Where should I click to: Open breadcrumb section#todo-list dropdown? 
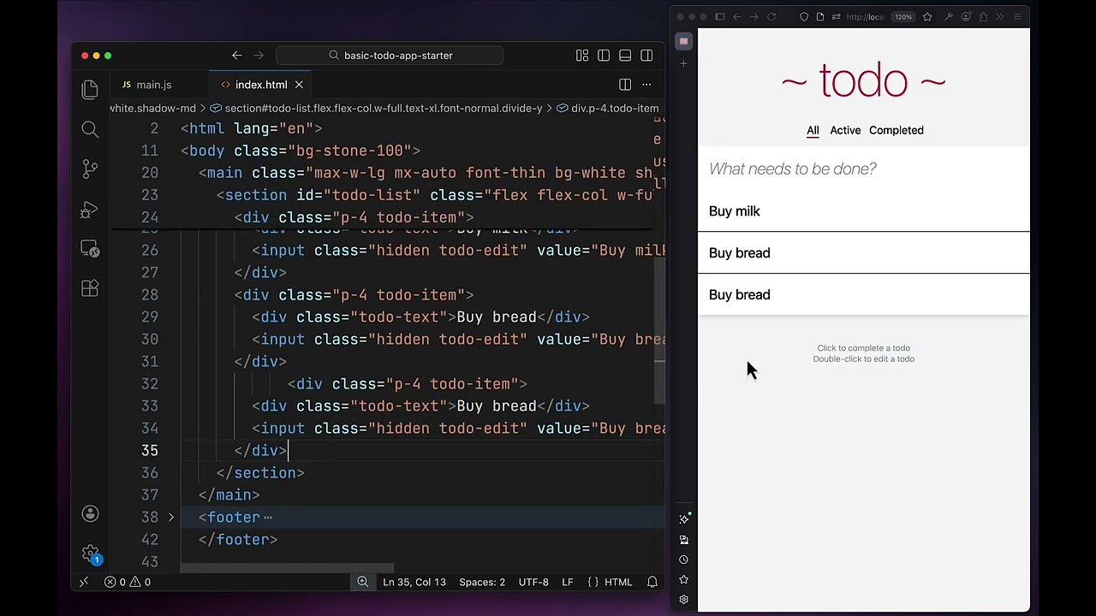[377, 108]
